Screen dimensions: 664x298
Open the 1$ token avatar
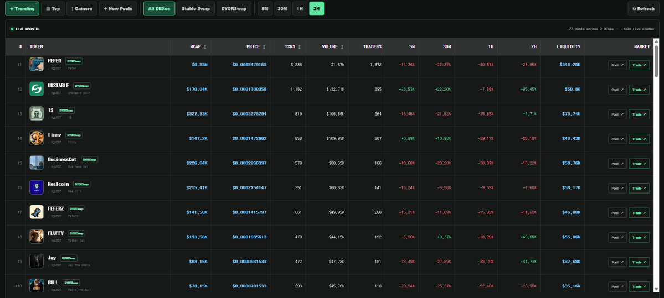[x=37, y=113]
